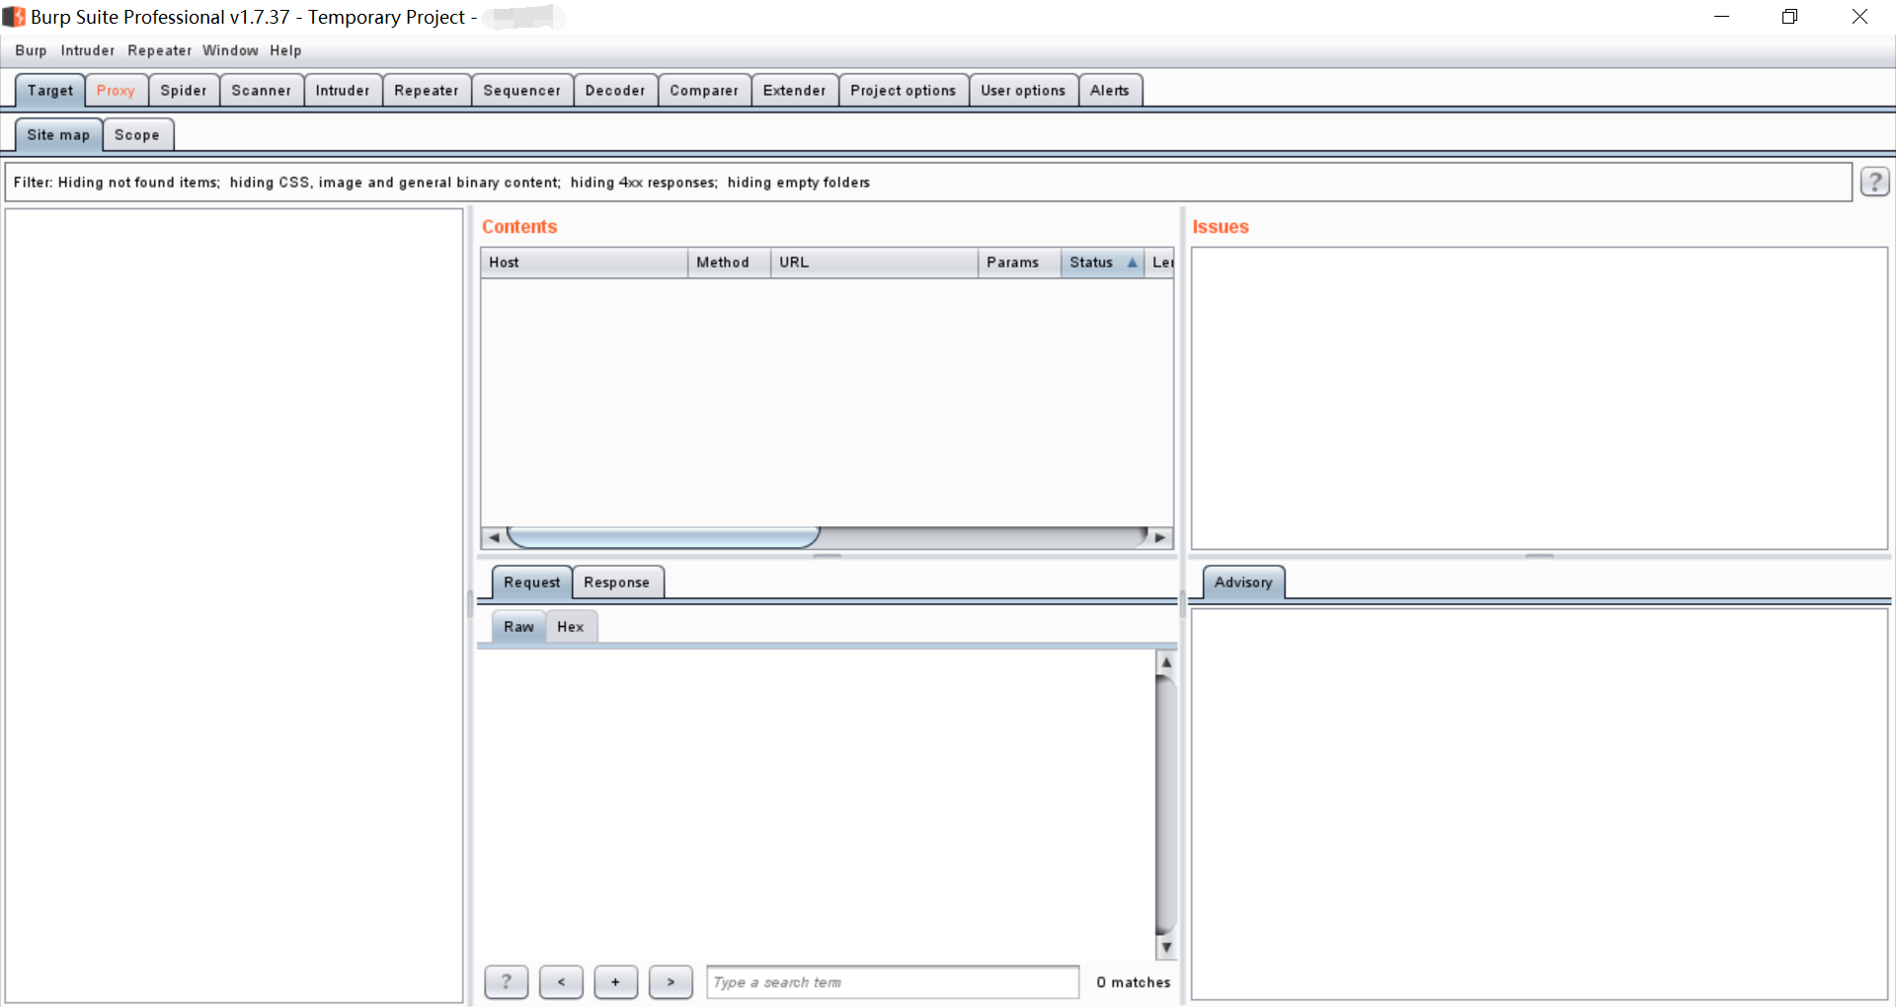Select the Response tab

pyautogui.click(x=617, y=582)
